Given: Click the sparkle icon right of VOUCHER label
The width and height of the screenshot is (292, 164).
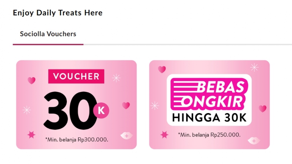Looking at the screenshot, I should [x=116, y=78].
